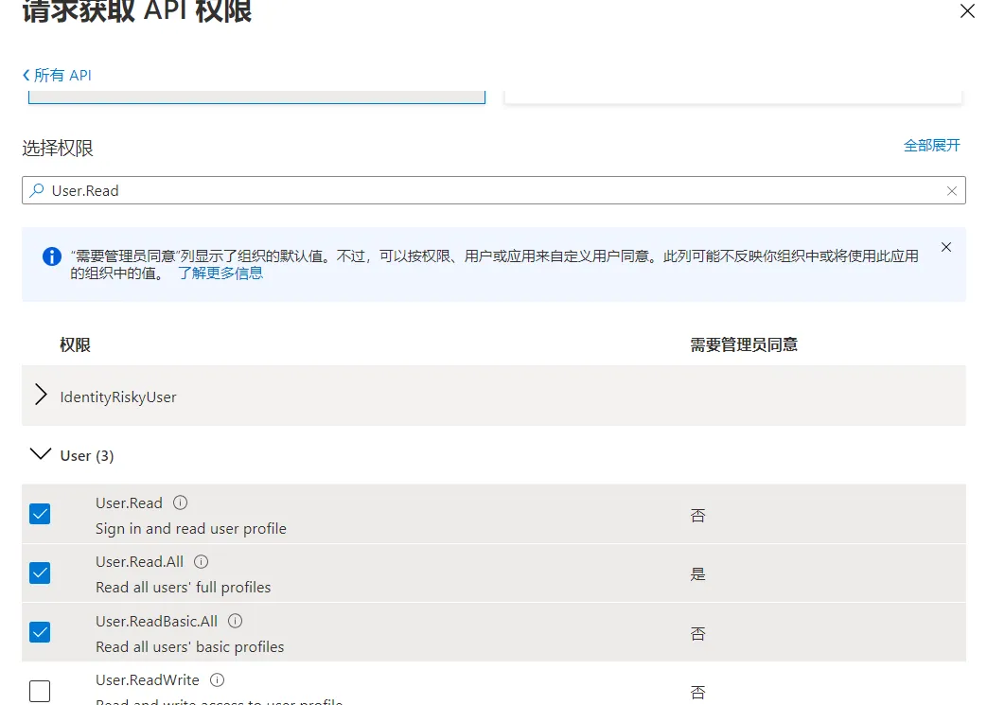This screenshot has width=987, height=705.
Task: Open the 了解更多信息 link
Action: click(220, 273)
